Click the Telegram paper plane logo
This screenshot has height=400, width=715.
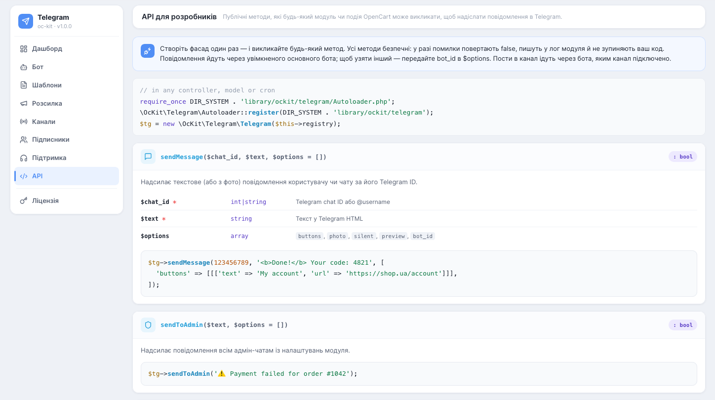pyautogui.click(x=26, y=21)
